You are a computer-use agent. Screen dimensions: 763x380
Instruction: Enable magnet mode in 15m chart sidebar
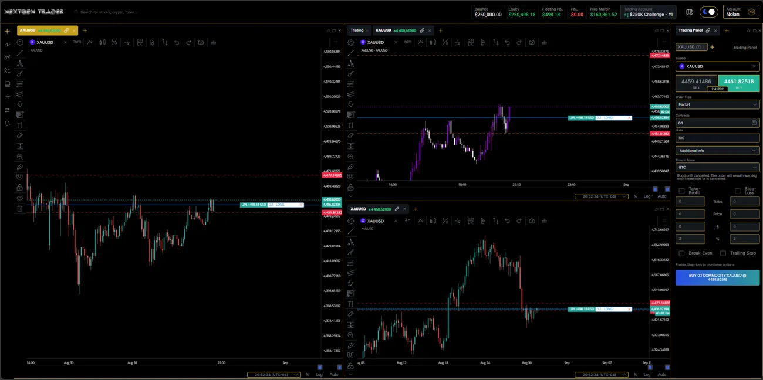click(20, 177)
